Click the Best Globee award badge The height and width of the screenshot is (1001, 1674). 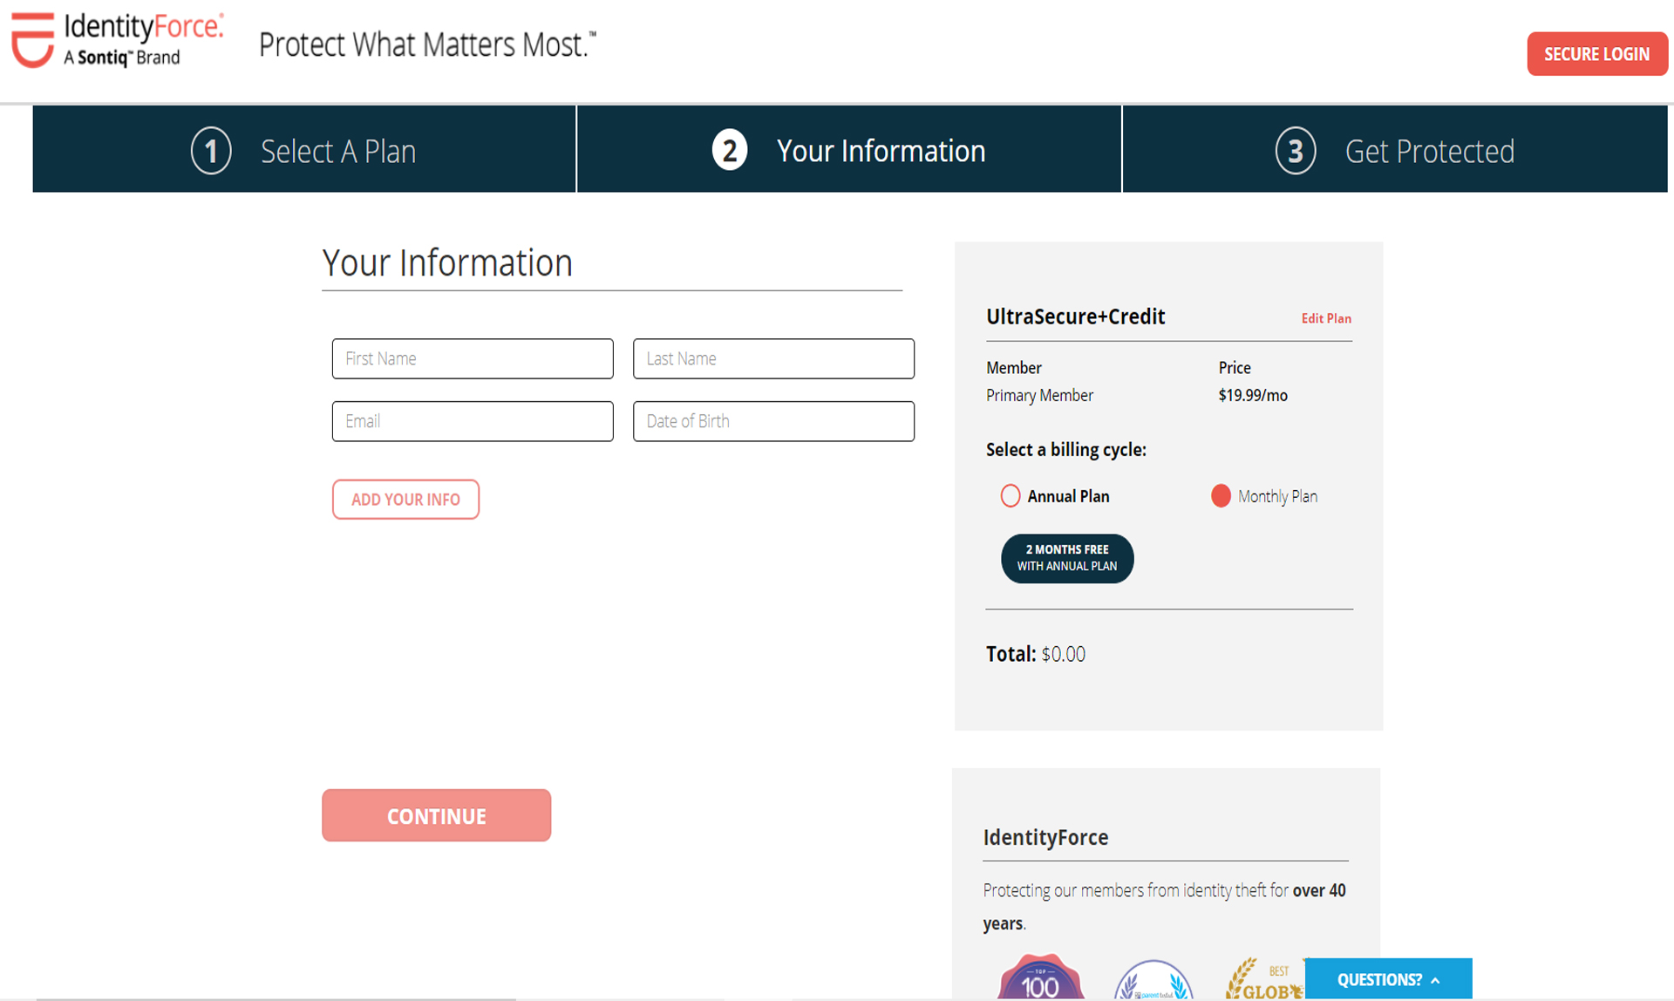(x=1264, y=979)
